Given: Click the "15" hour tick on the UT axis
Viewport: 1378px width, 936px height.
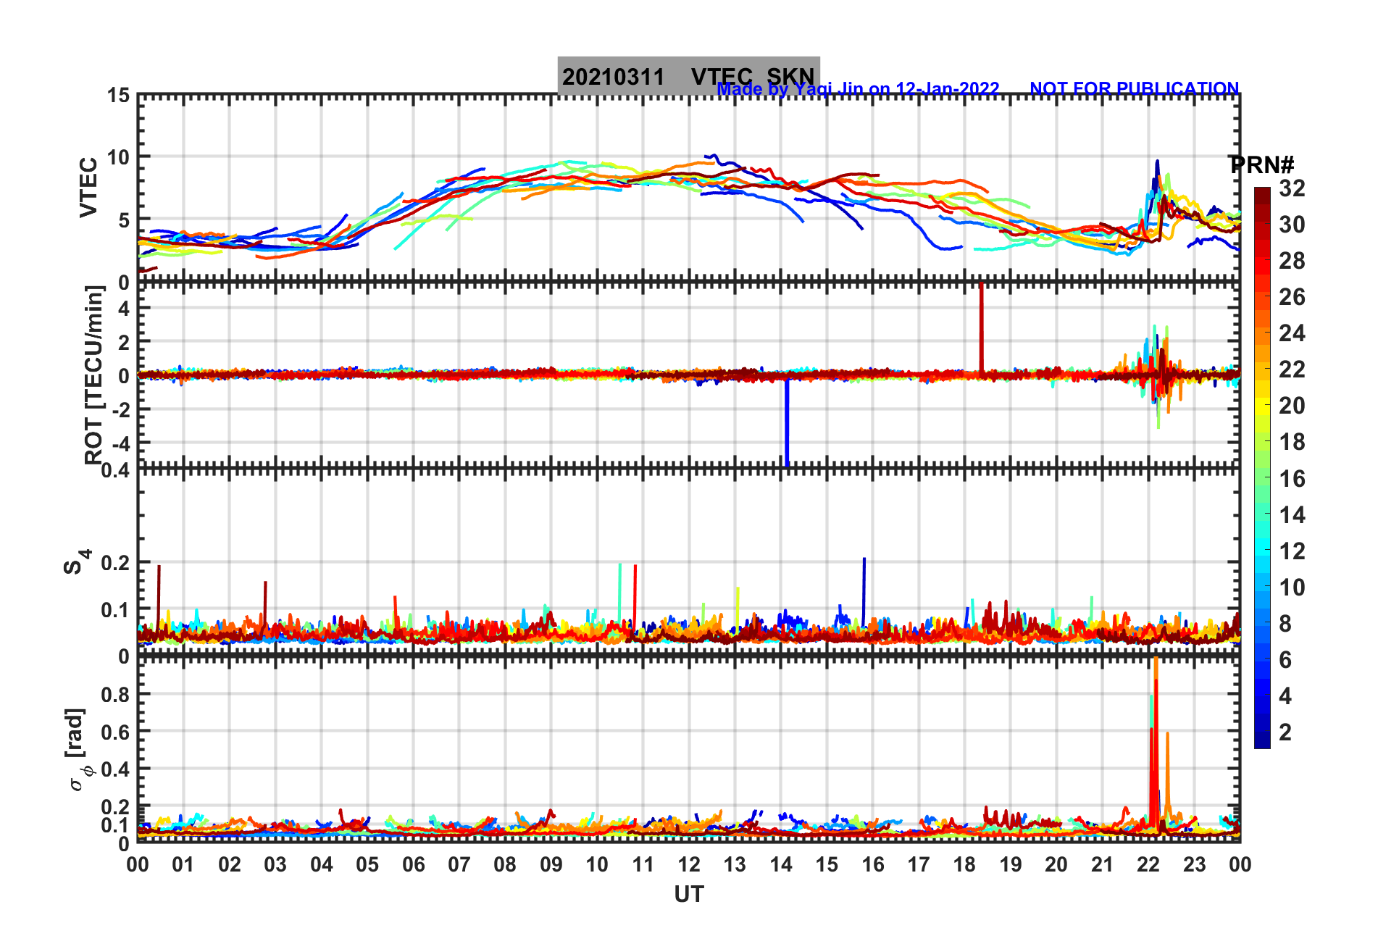Looking at the screenshot, I should coord(827,864).
